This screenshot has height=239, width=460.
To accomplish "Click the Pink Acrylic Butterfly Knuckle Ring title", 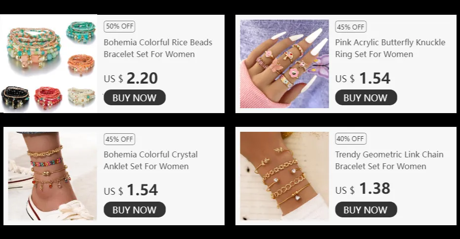I will (x=390, y=48).
